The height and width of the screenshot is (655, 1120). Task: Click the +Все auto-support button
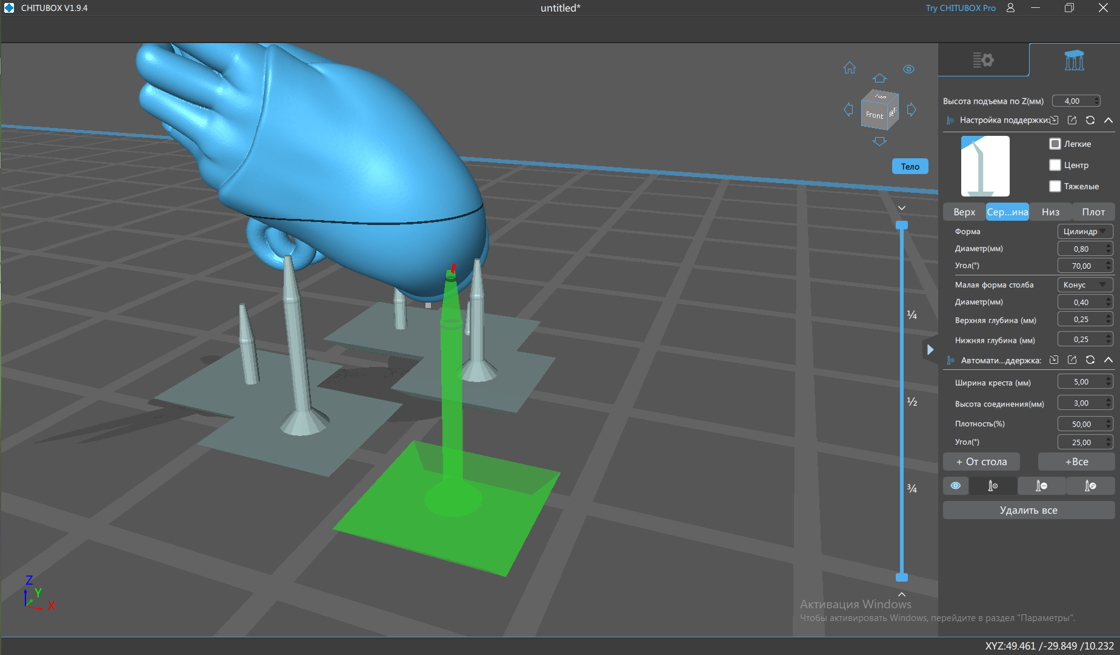1076,462
